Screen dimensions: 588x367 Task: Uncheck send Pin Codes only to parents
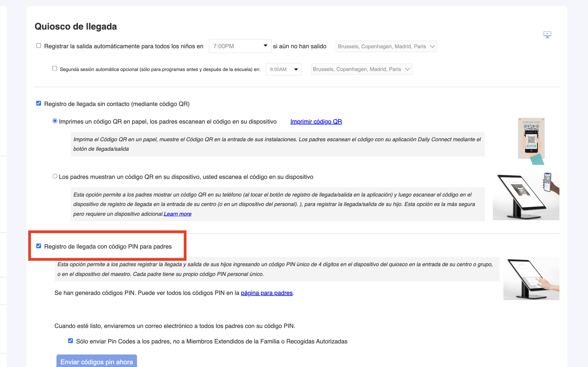coord(71,341)
